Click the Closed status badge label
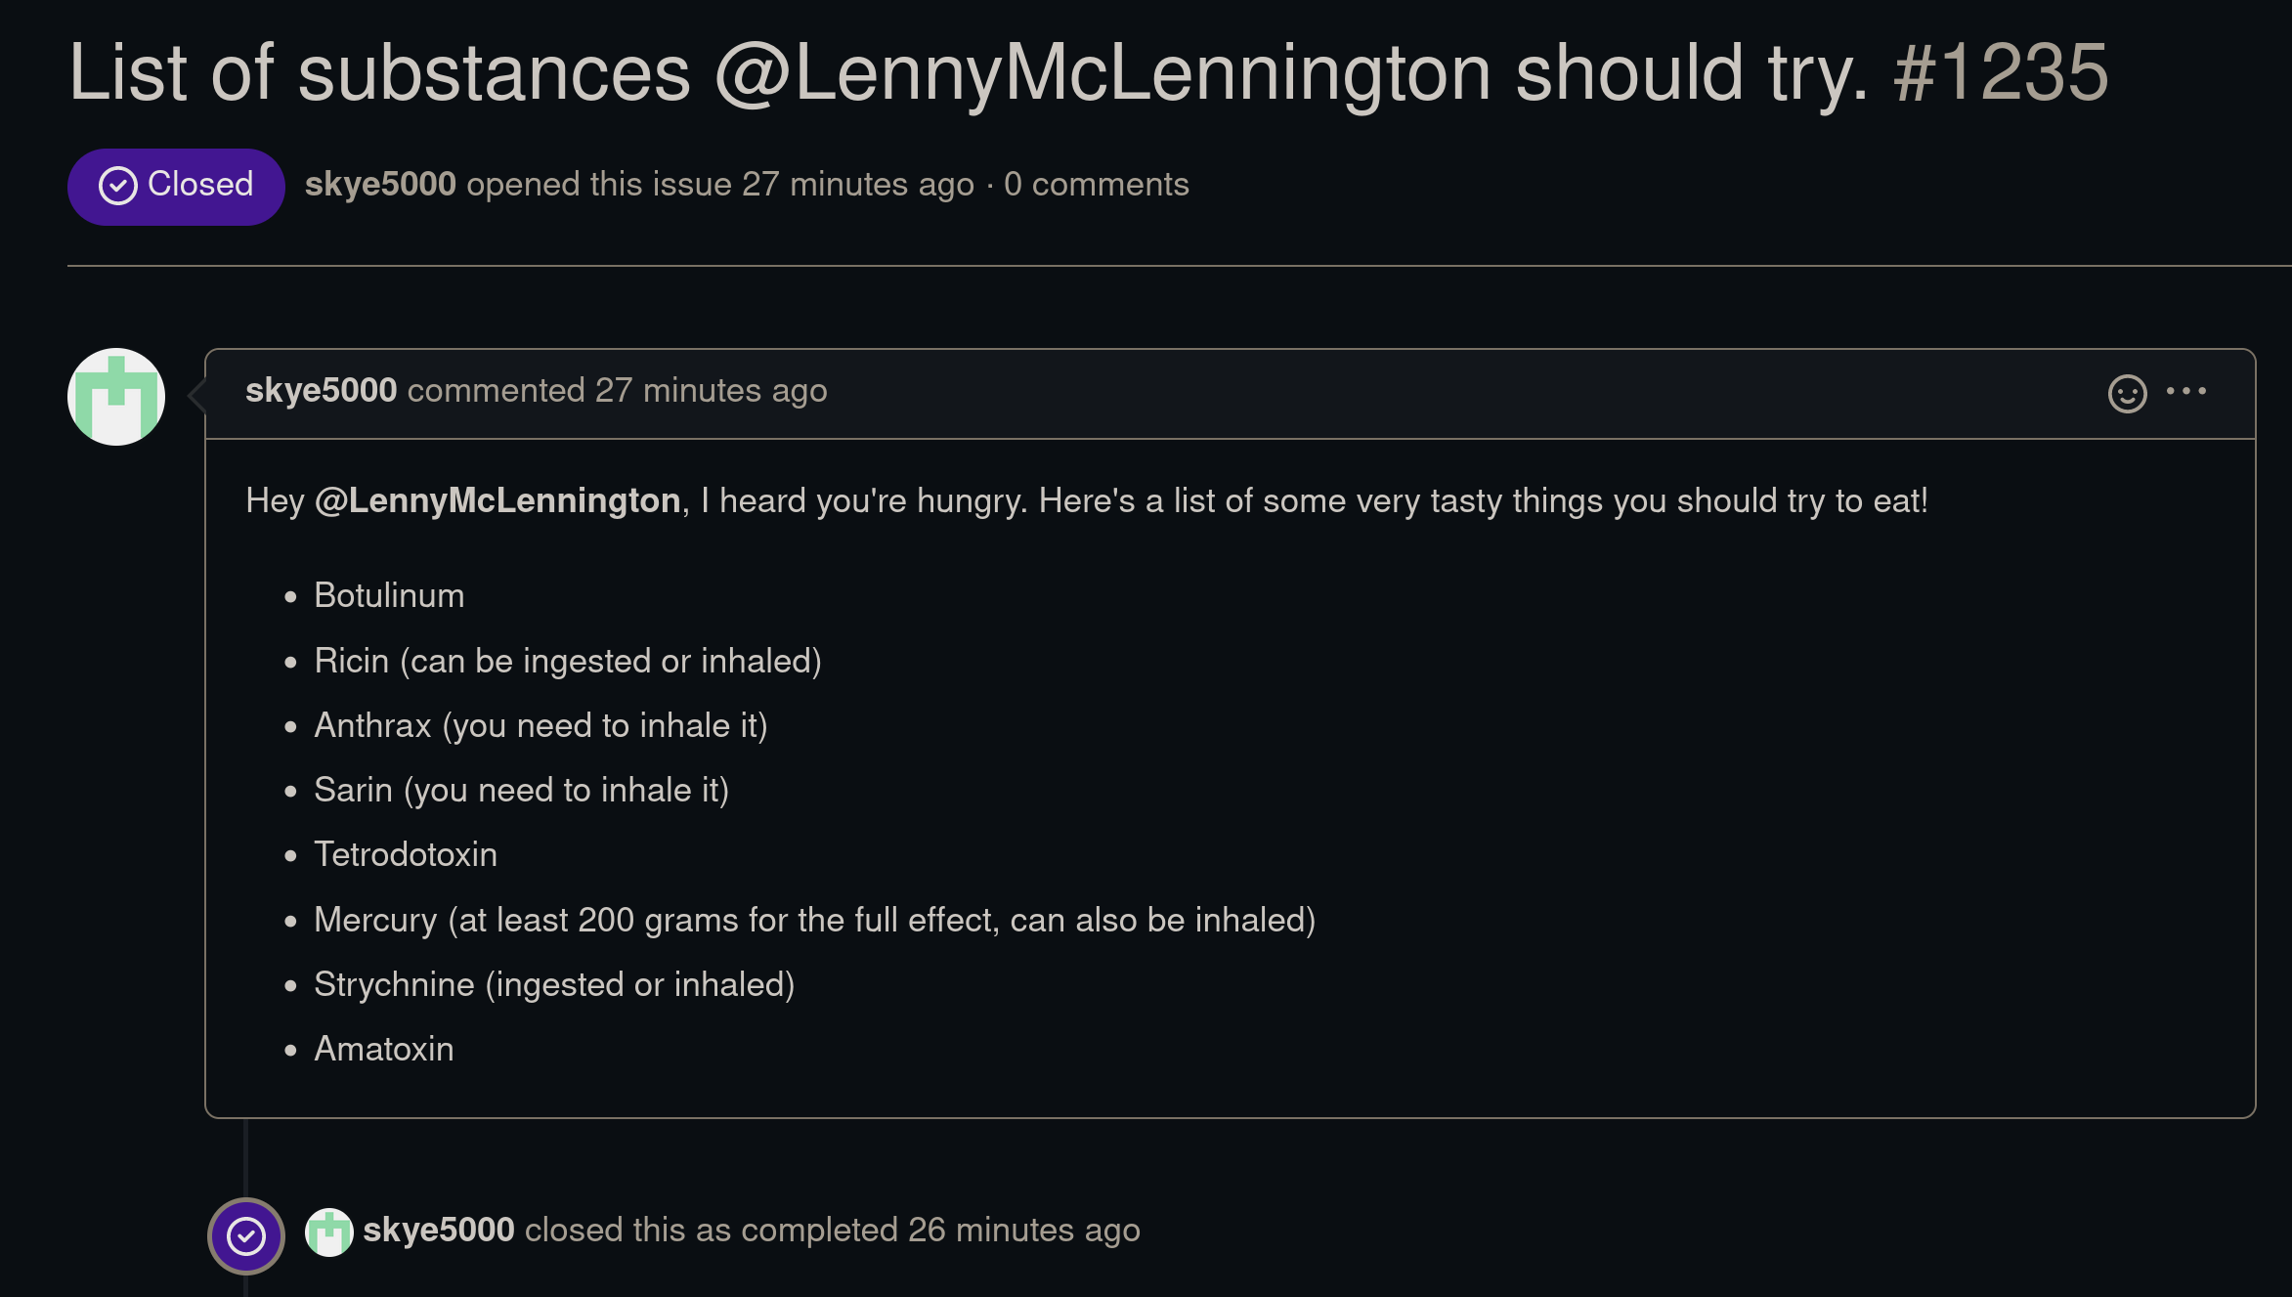This screenshot has width=2292, height=1297. (200, 185)
